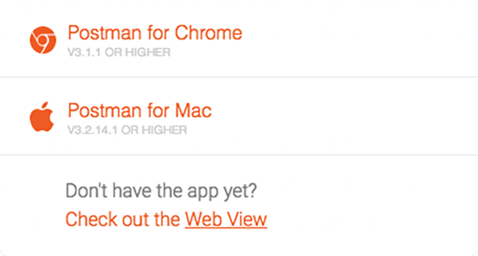478x256 pixels.
Task: Open Postman for Mac
Action: [139, 111]
